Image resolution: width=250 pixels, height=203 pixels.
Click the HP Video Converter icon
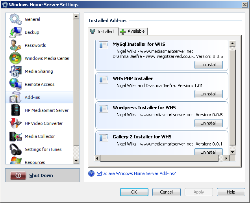click(x=15, y=123)
